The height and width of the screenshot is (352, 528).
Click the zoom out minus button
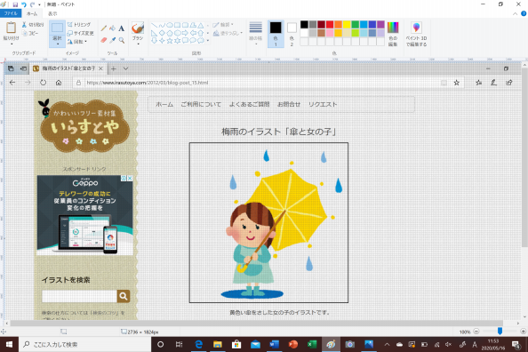476,332
